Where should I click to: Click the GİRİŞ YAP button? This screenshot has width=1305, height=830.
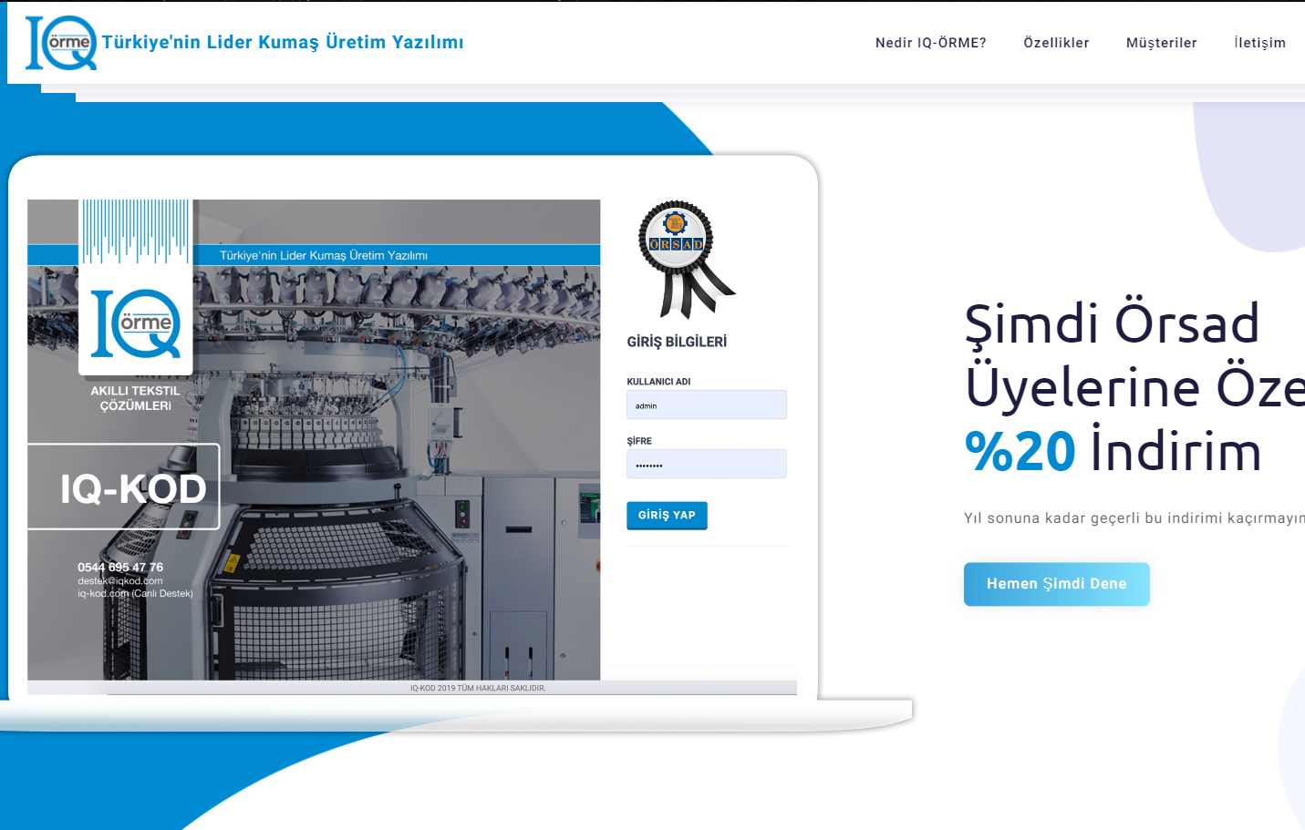[x=667, y=516]
